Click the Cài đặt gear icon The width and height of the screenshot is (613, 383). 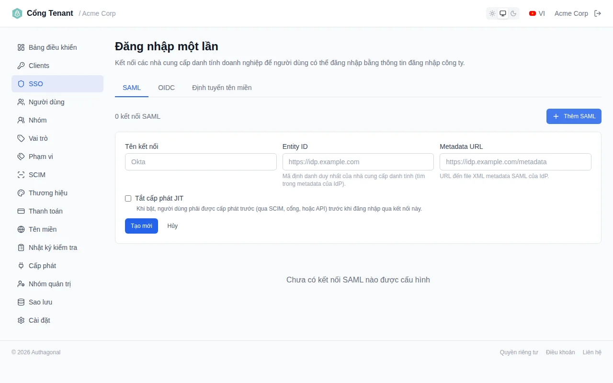point(21,320)
